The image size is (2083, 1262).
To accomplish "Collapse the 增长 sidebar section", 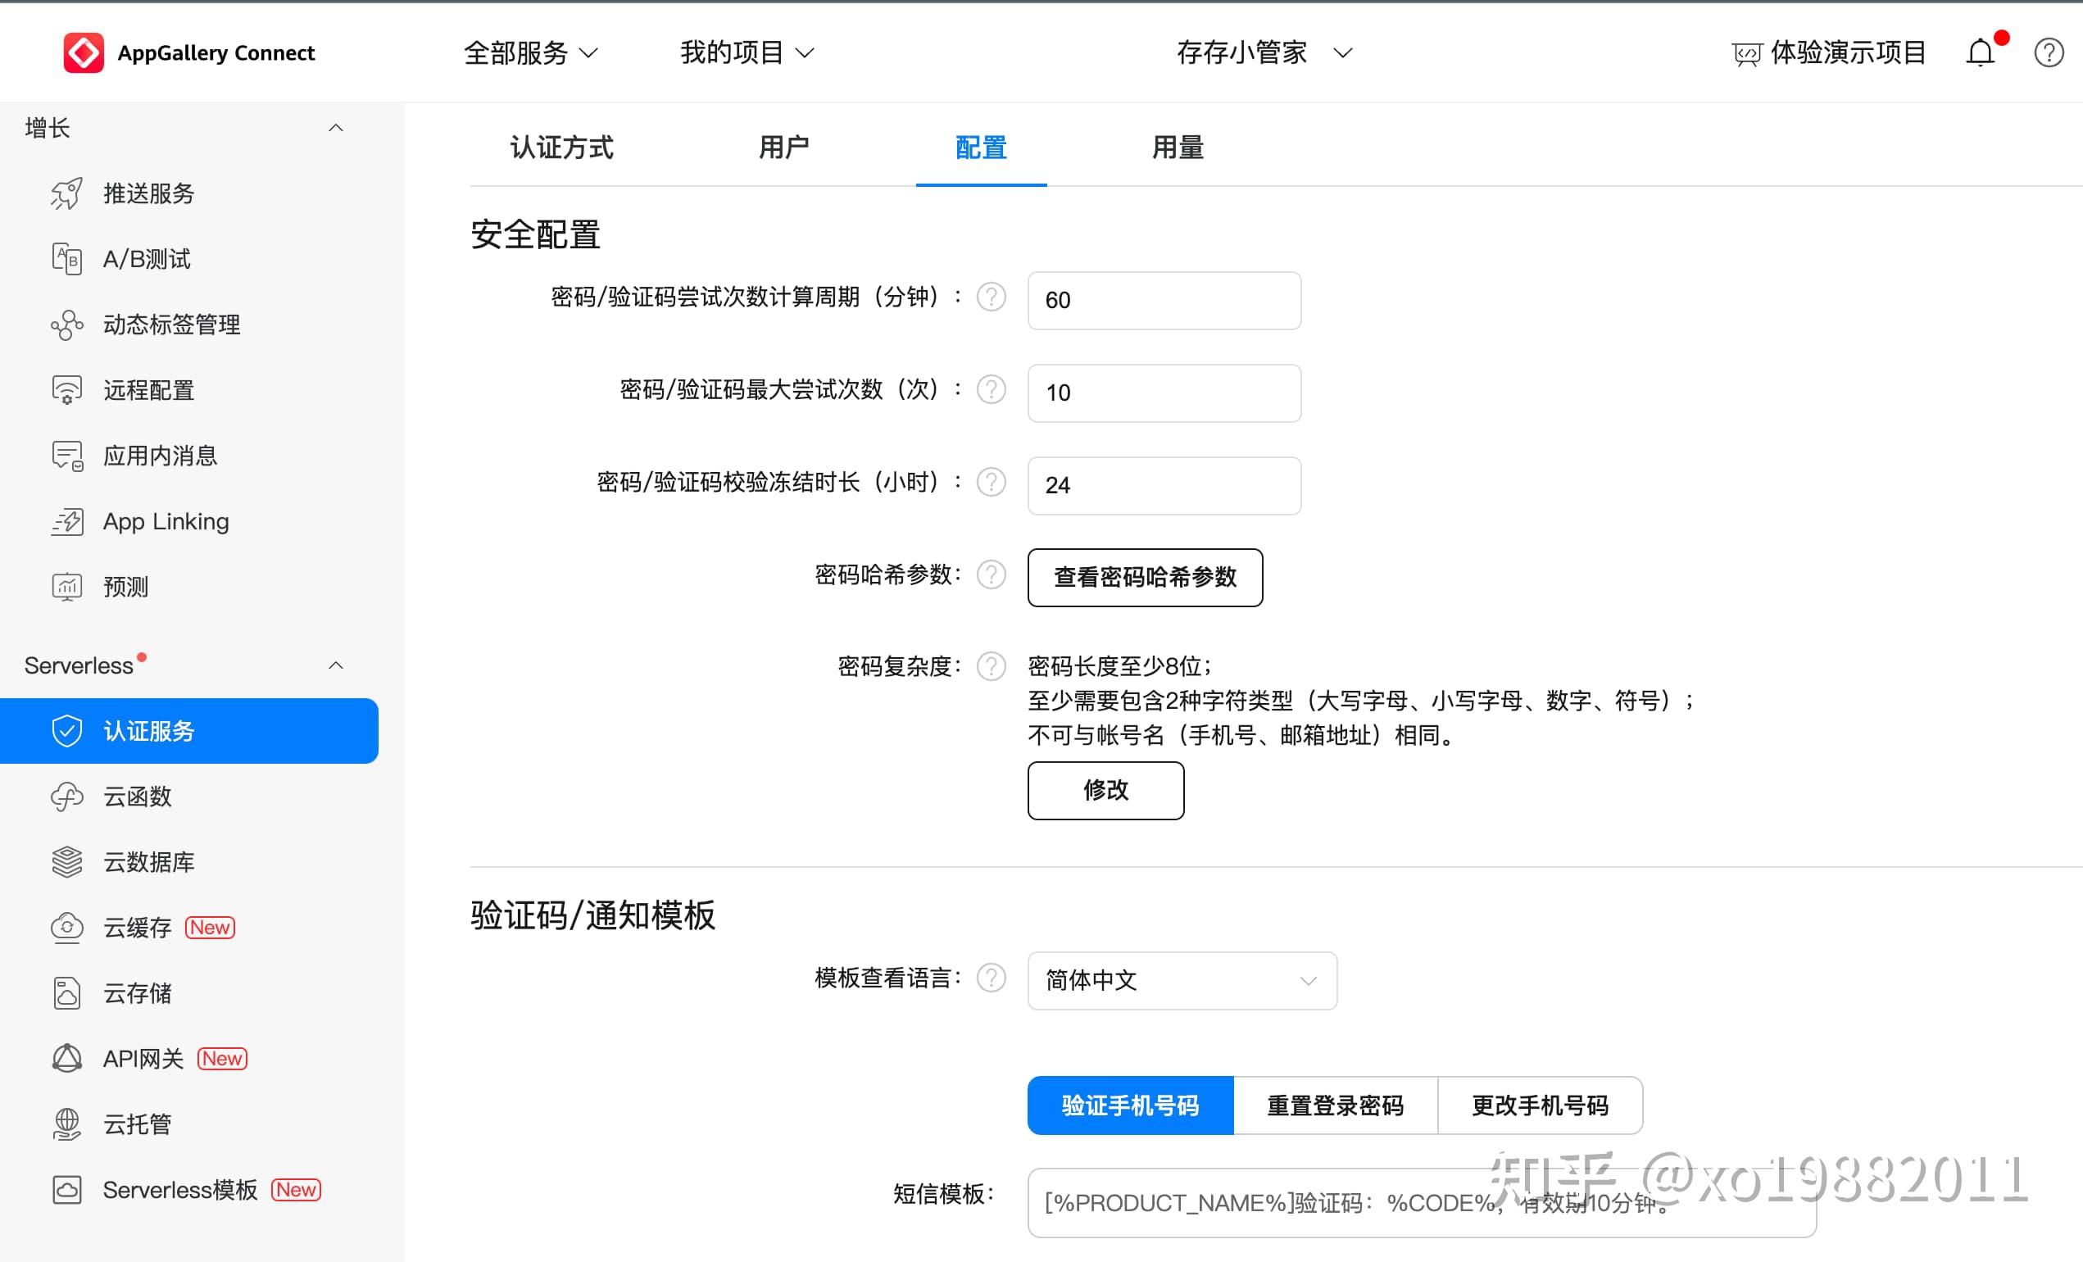I will (336, 128).
